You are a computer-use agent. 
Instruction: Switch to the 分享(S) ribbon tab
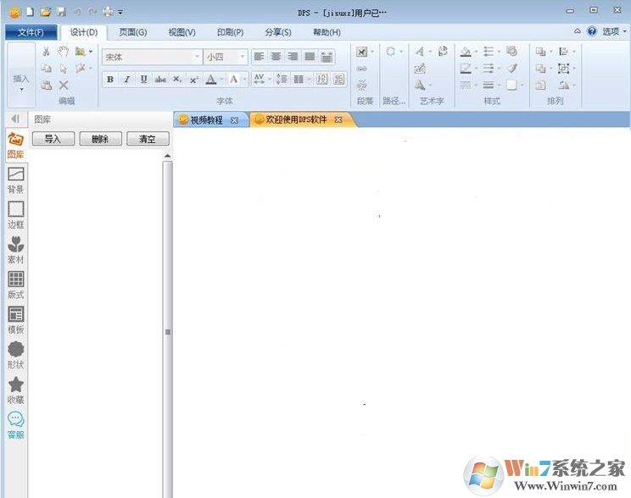click(277, 32)
